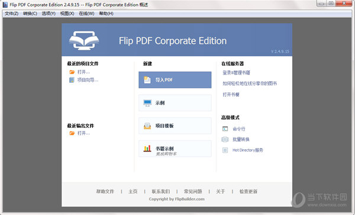Click 打开... link under 最近输出文件
355x215 pixels.
pyautogui.click(x=83, y=133)
